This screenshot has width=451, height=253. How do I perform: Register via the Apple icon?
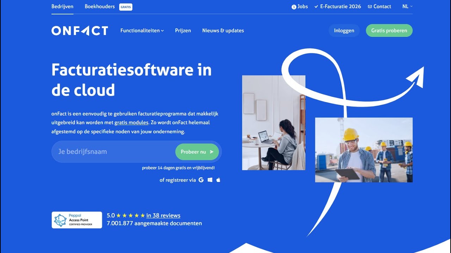pyautogui.click(x=218, y=180)
